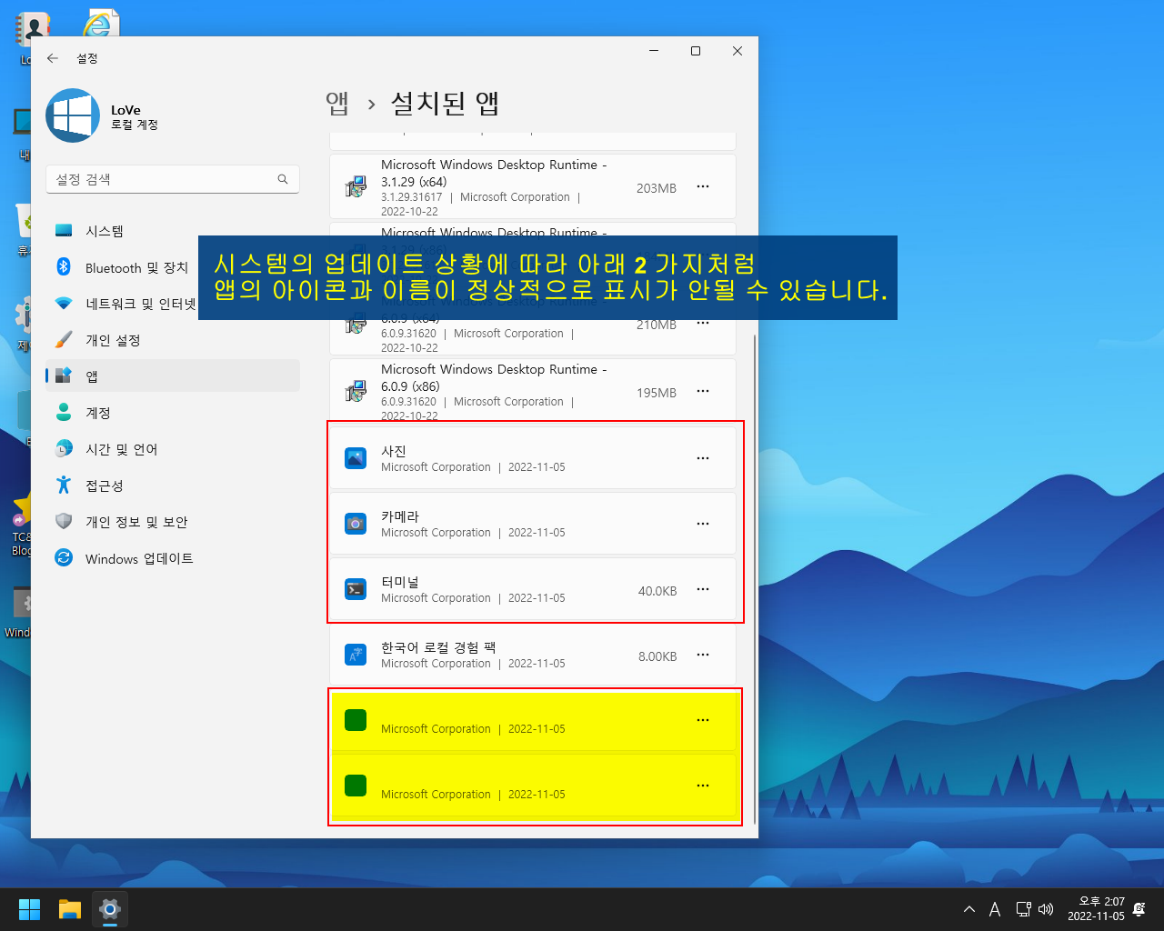Image resolution: width=1164 pixels, height=931 pixels.
Task: Open 계정 settings category
Action: 173,413
